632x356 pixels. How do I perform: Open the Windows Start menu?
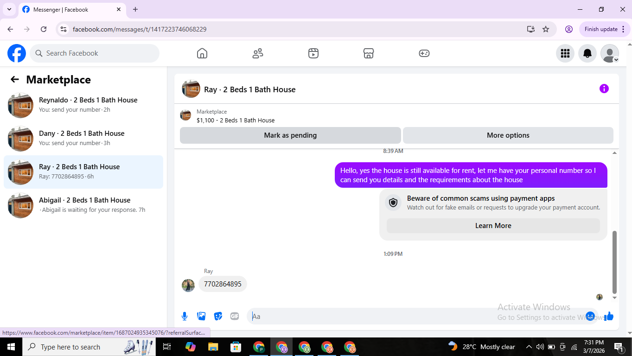click(11, 347)
